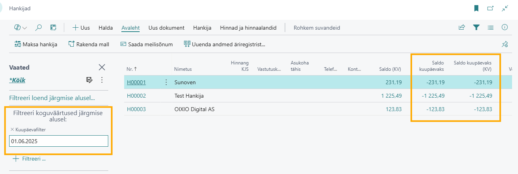Open page in new window icon
Viewport: 518px width, 174px height.
(491, 8)
